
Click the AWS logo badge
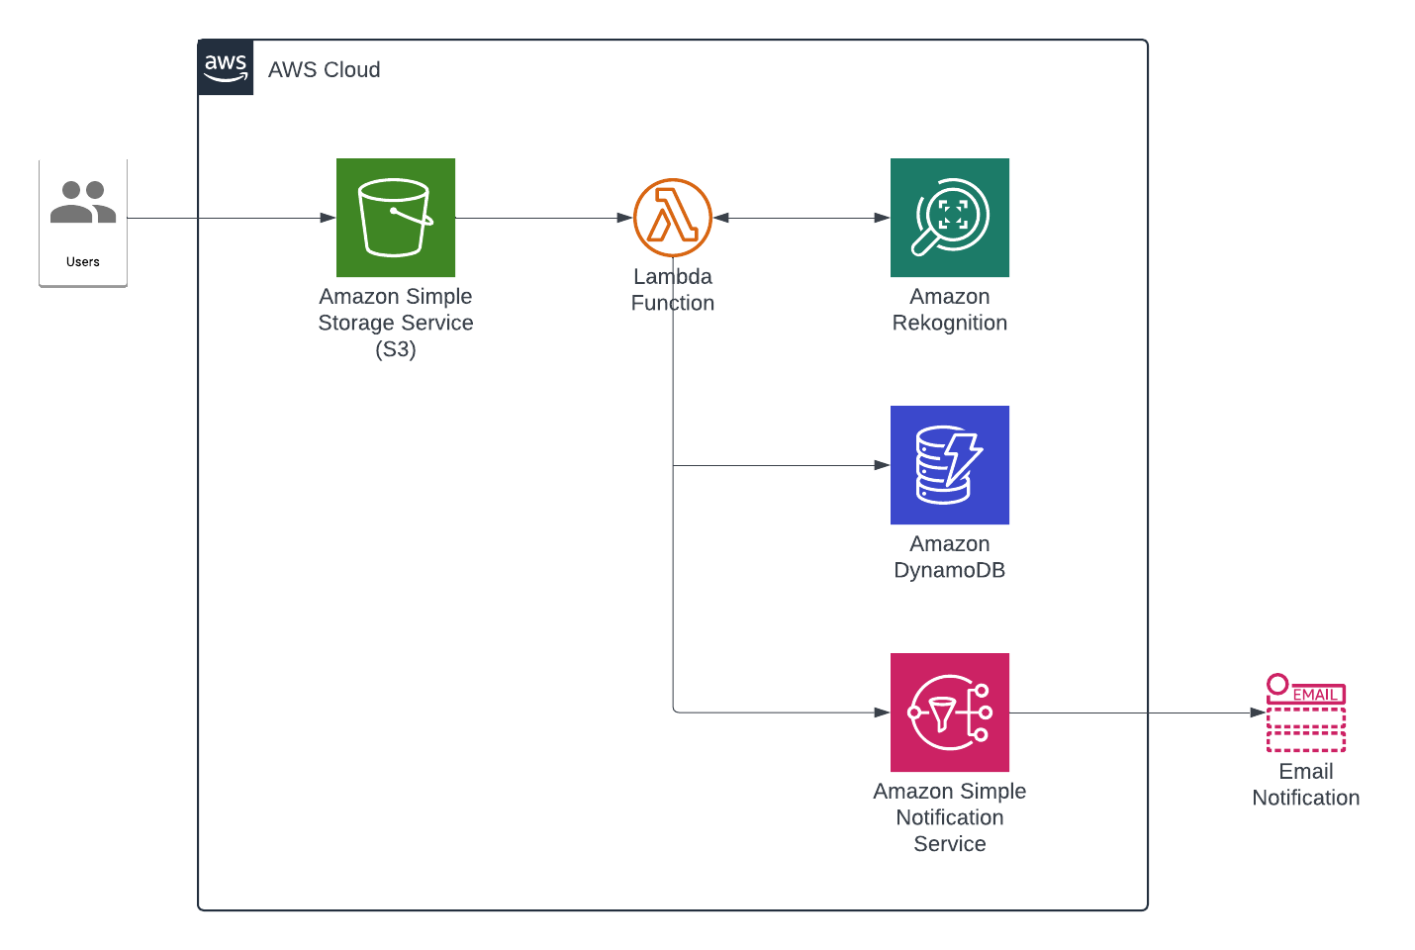pyautogui.click(x=226, y=67)
